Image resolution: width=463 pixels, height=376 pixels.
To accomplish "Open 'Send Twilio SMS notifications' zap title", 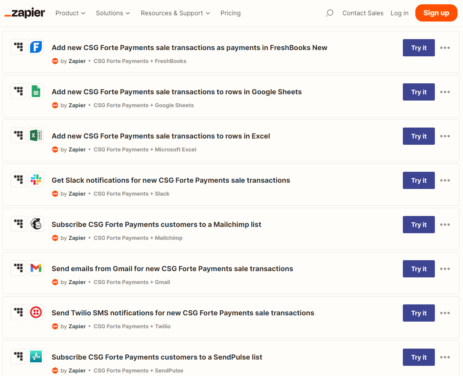I will 183,313.
